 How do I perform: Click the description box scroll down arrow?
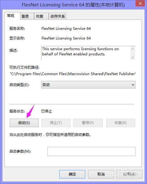pyautogui.click(x=133, y=57)
